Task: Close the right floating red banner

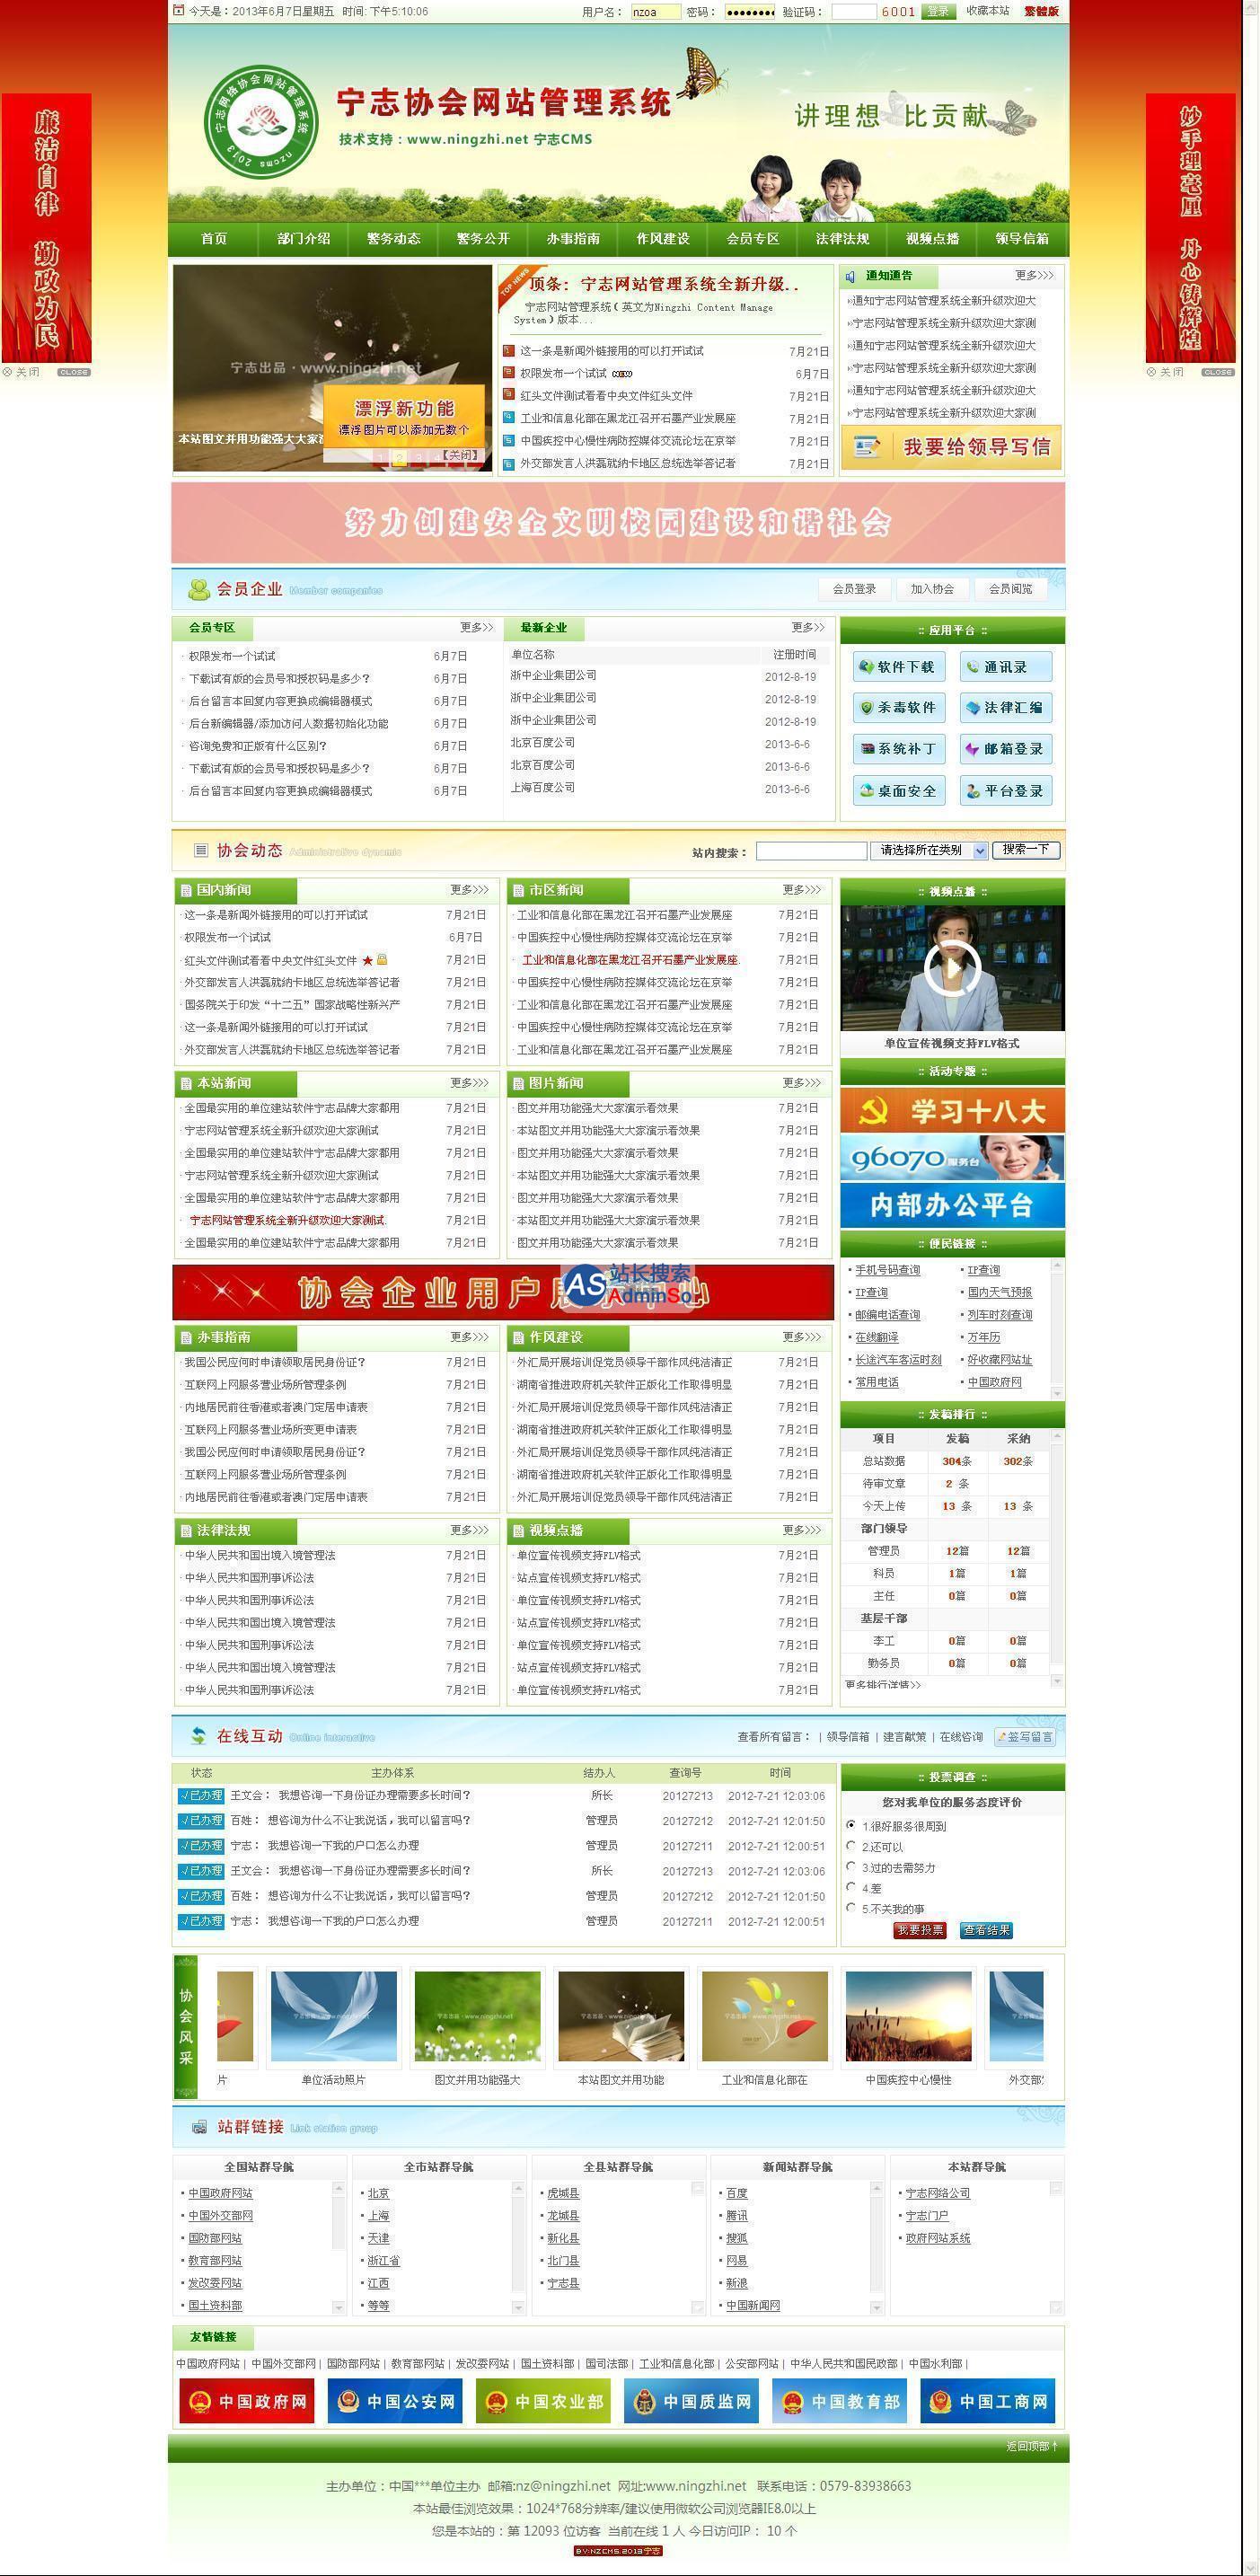Action: click(1217, 372)
